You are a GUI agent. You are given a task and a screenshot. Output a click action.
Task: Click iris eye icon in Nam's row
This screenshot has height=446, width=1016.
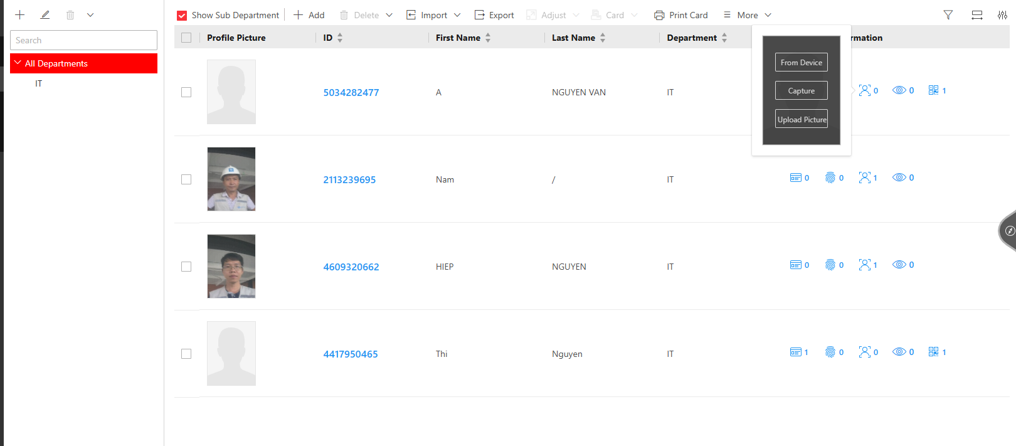point(899,178)
